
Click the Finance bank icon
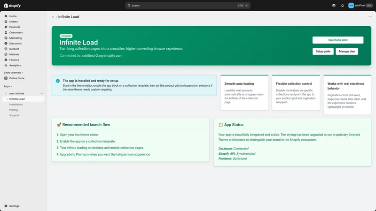pos(6,60)
